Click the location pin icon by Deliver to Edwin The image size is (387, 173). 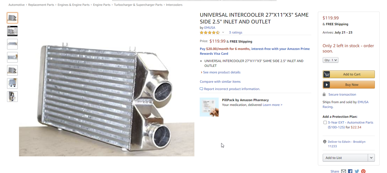coord(325,142)
